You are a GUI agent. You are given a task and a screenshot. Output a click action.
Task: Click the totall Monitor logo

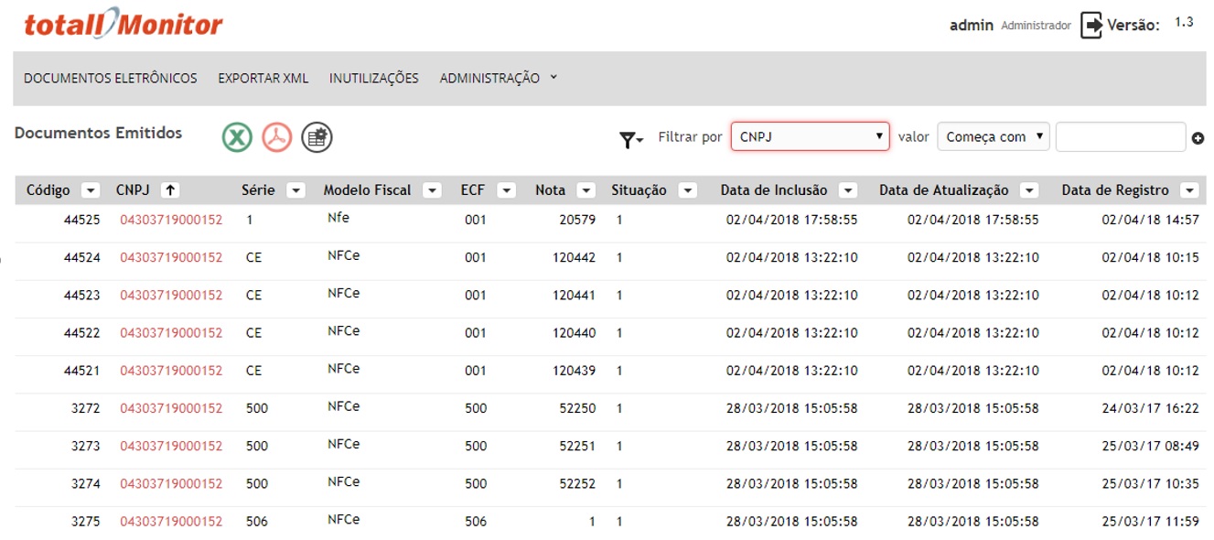coord(124,24)
